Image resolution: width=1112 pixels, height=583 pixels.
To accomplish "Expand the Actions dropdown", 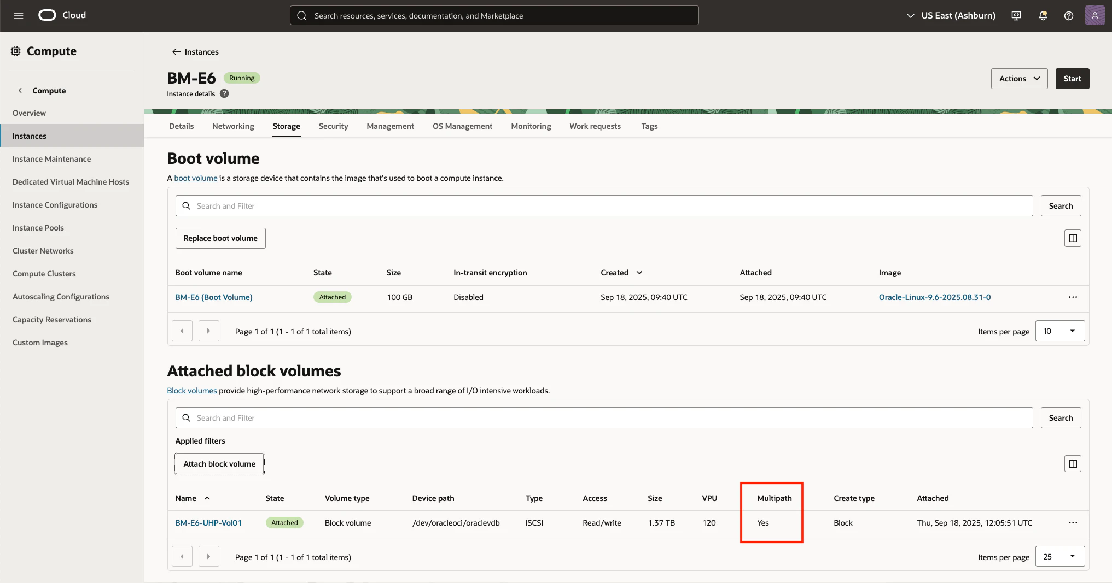I will point(1019,79).
